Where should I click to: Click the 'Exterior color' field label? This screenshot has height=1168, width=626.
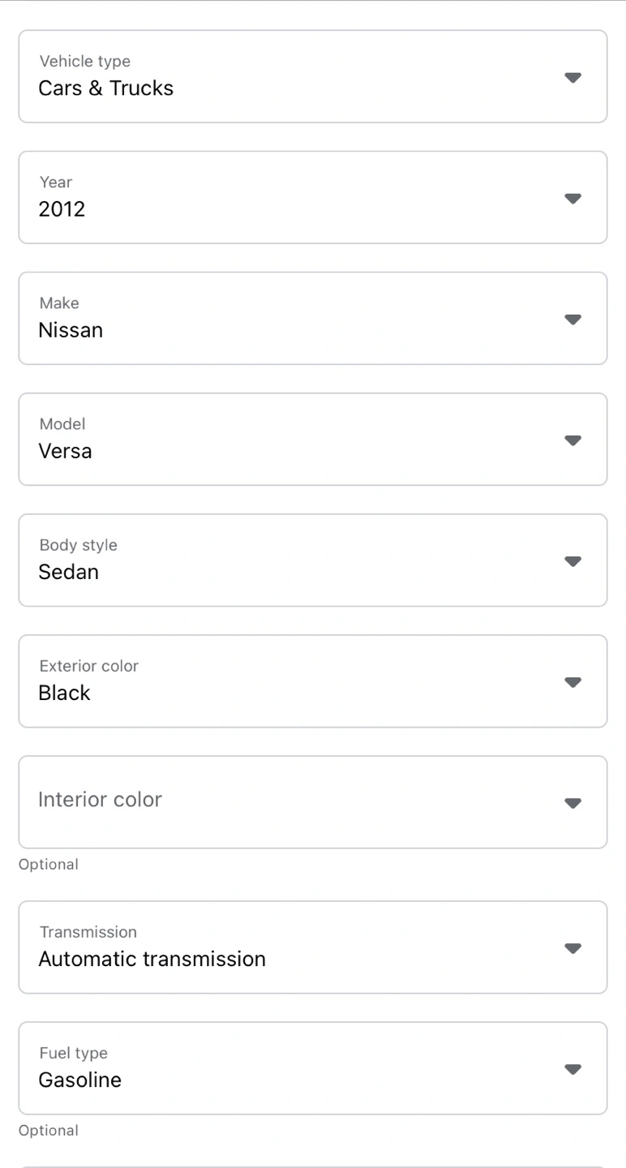point(89,666)
